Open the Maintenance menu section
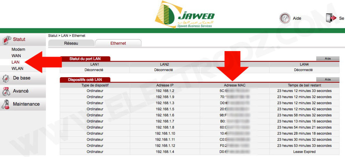Screen dimensions: 345x157 point(23,104)
